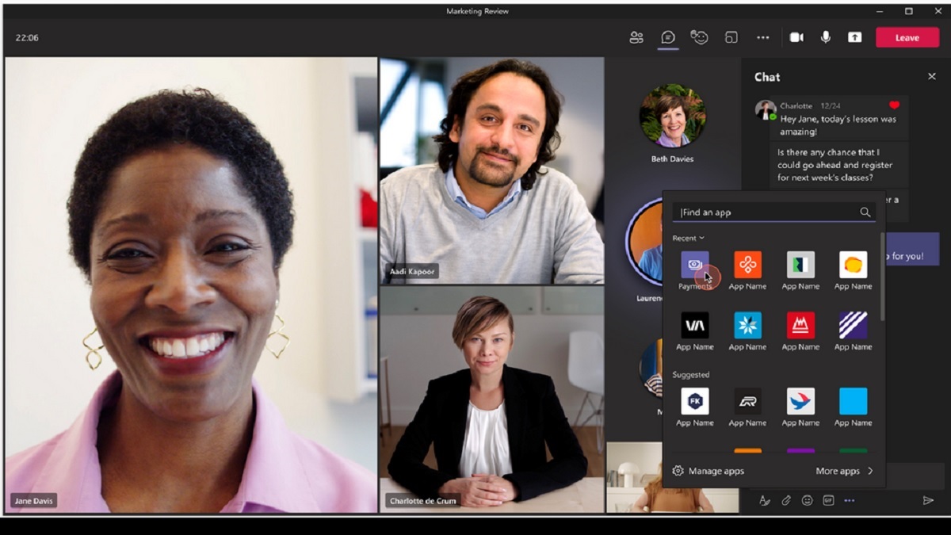951x535 pixels.
Task: Switch to the Chat panel tab
Action: point(668,37)
